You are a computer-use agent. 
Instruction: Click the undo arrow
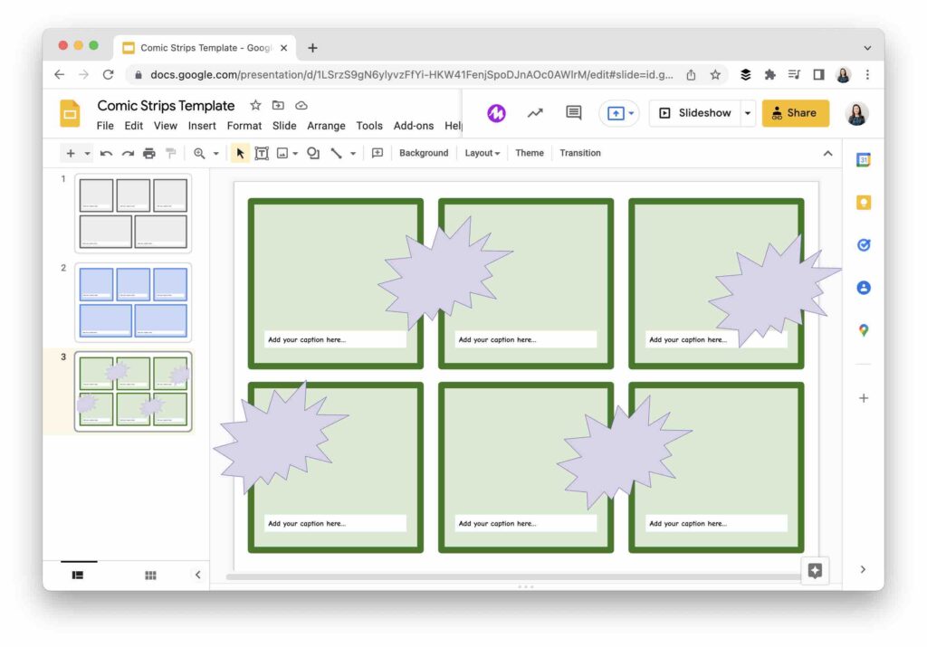107,154
